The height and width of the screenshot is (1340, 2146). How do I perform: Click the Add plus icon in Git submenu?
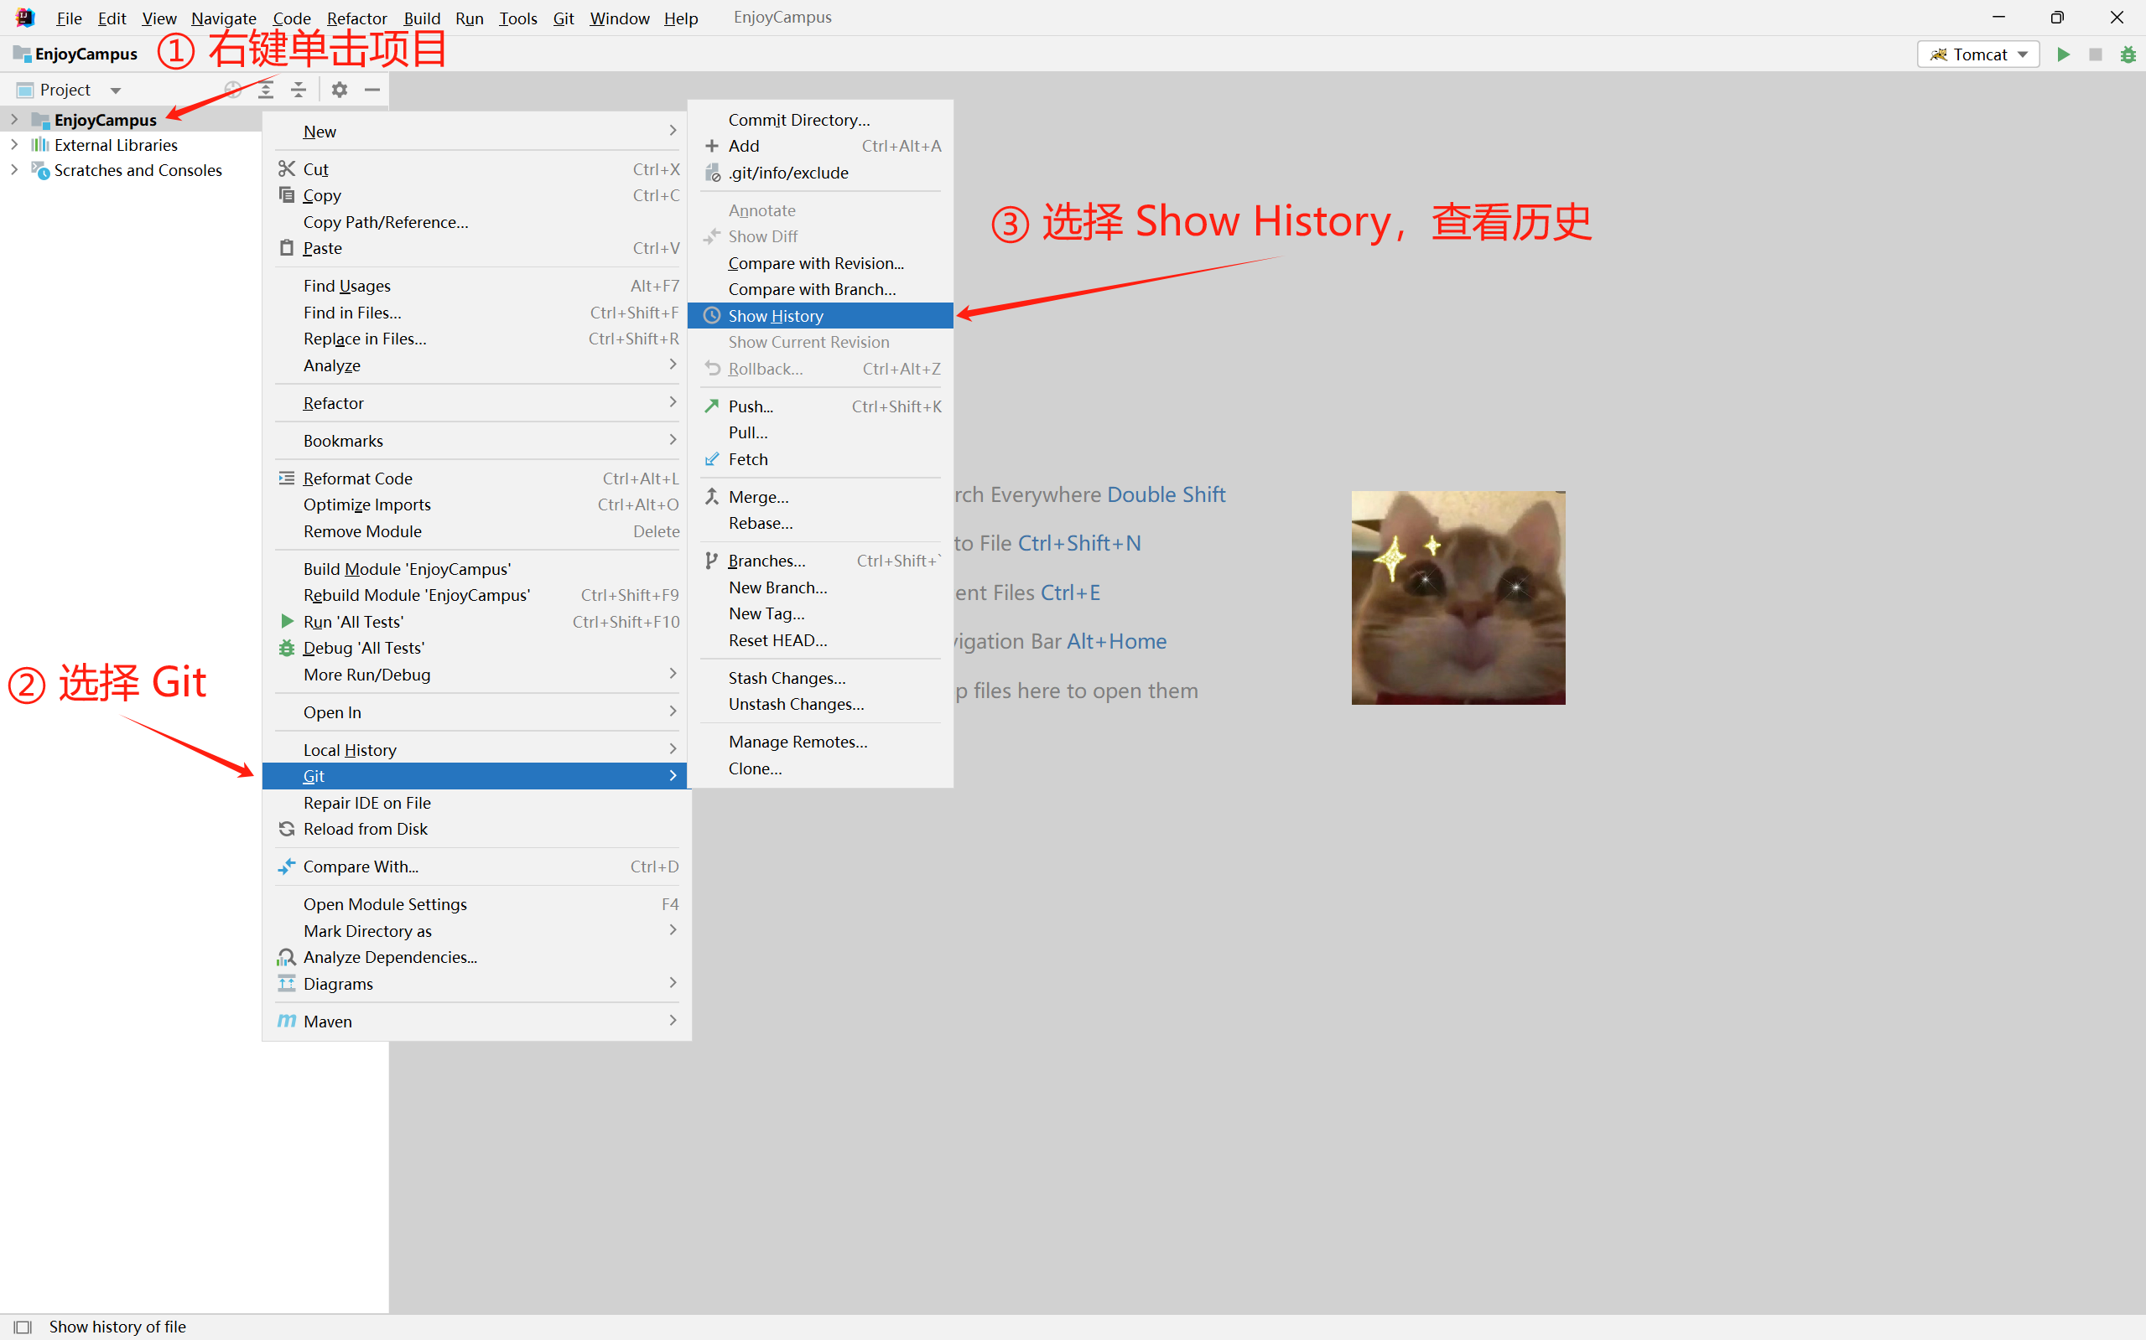pos(712,145)
